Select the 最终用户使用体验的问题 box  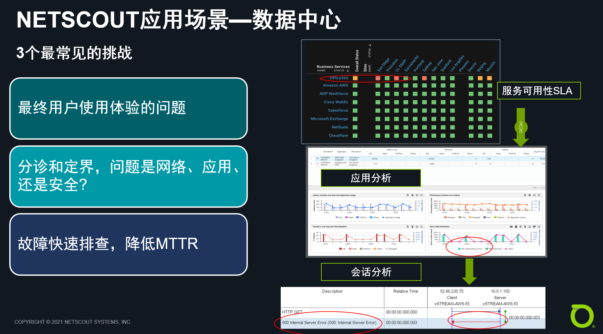pyautogui.click(x=129, y=108)
